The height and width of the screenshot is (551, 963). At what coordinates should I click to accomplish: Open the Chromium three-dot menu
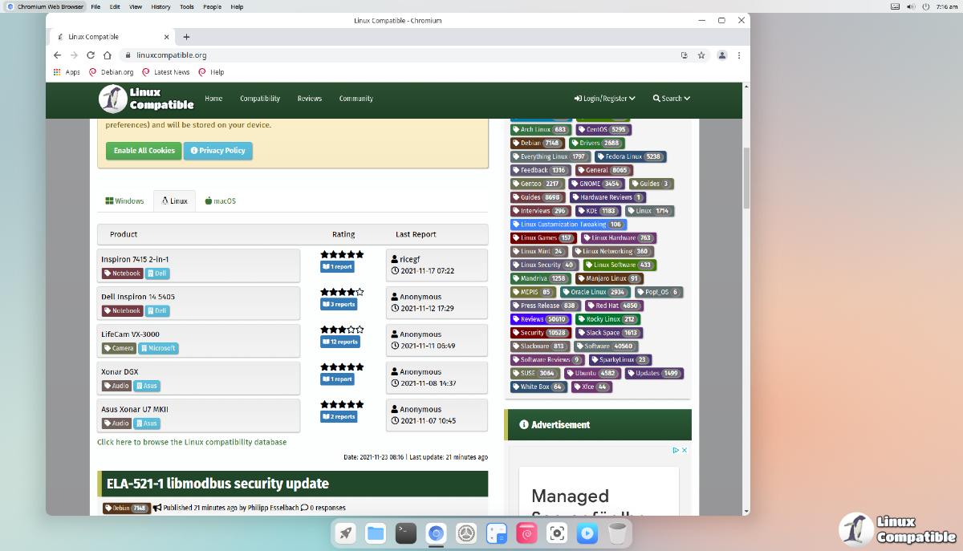(739, 55)
